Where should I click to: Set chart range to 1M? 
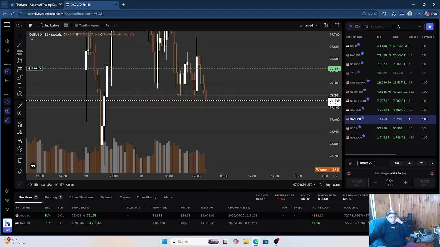[43, 185]
